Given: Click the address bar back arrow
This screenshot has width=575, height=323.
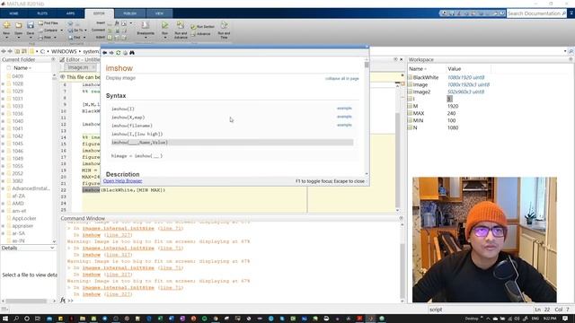Looking at the screenshot, I should (x=4, y=51).
